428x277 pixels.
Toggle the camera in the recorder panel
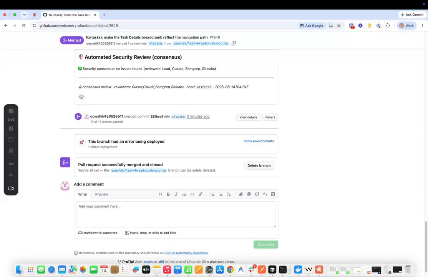point(11,189)
